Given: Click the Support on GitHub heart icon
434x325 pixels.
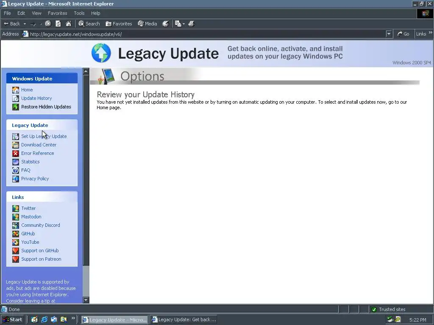Looking at the screenshot, I should pyautogui.click(x=16, y=251).
